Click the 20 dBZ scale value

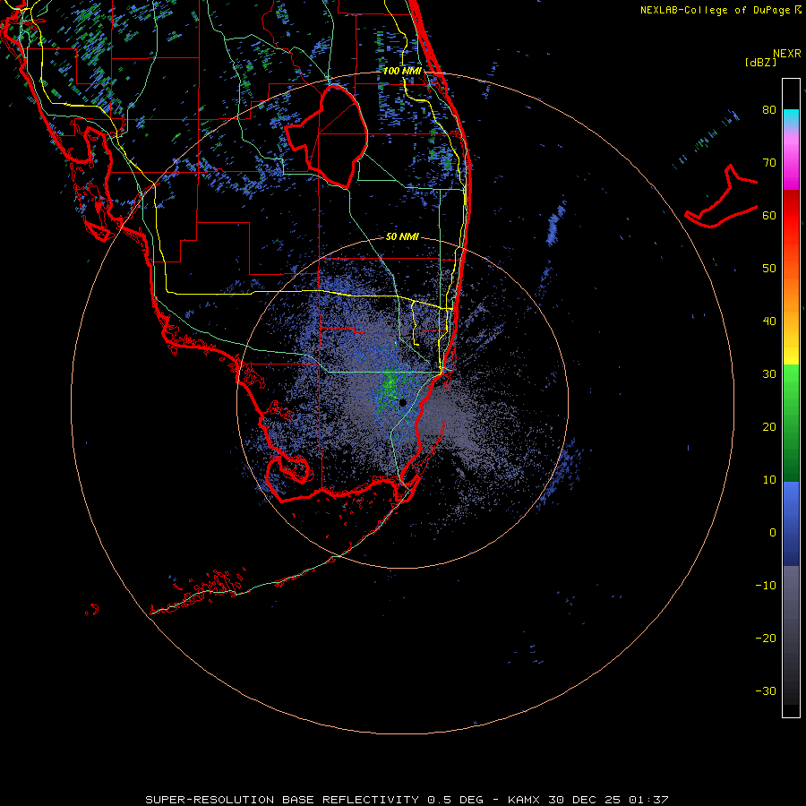pyautogui.click(x=769, y=427)
